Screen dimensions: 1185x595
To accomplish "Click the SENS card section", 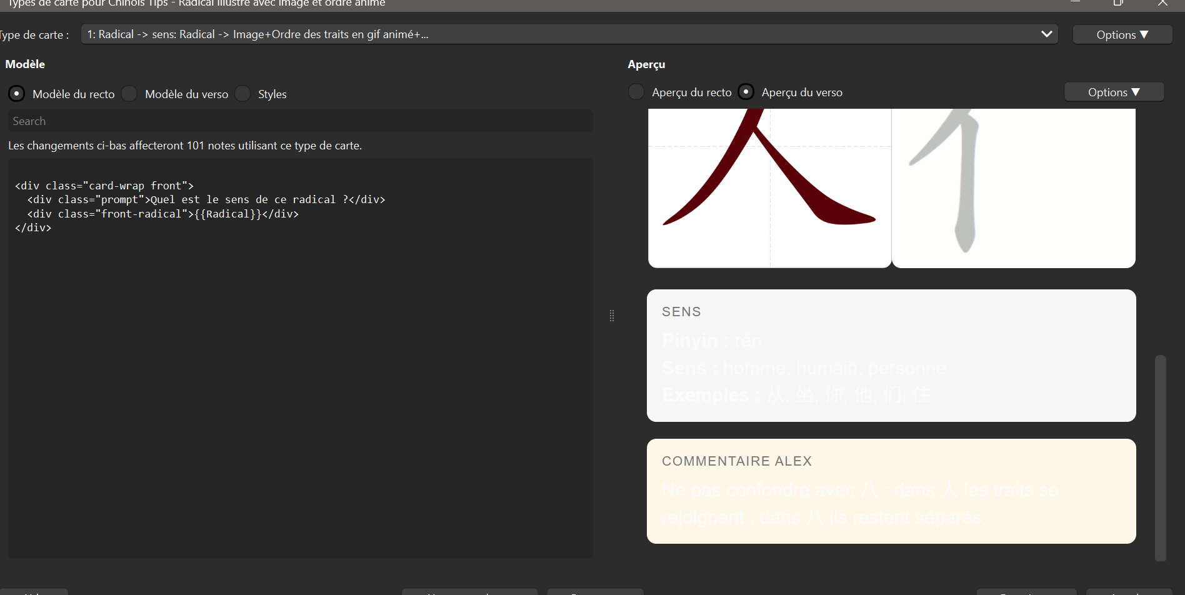I will point(891,355).
